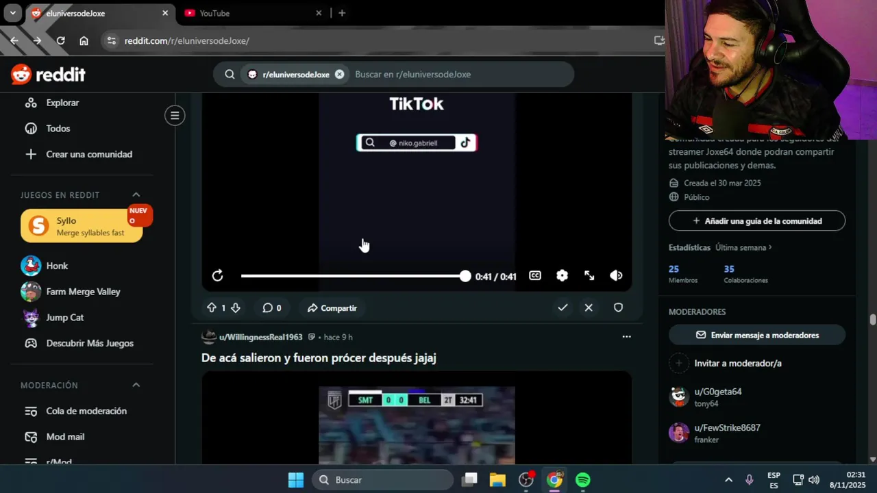Go to browser home page
Viewport: 877px width, 493px height.
tap(84, 40)
